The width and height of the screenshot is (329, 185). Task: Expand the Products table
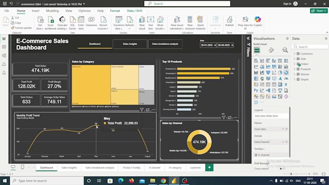pos(295,69)
